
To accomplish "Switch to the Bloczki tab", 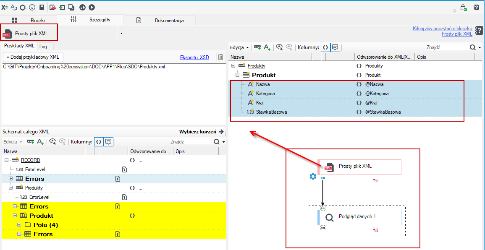I will pyautogui.click(x=29, y=21).
